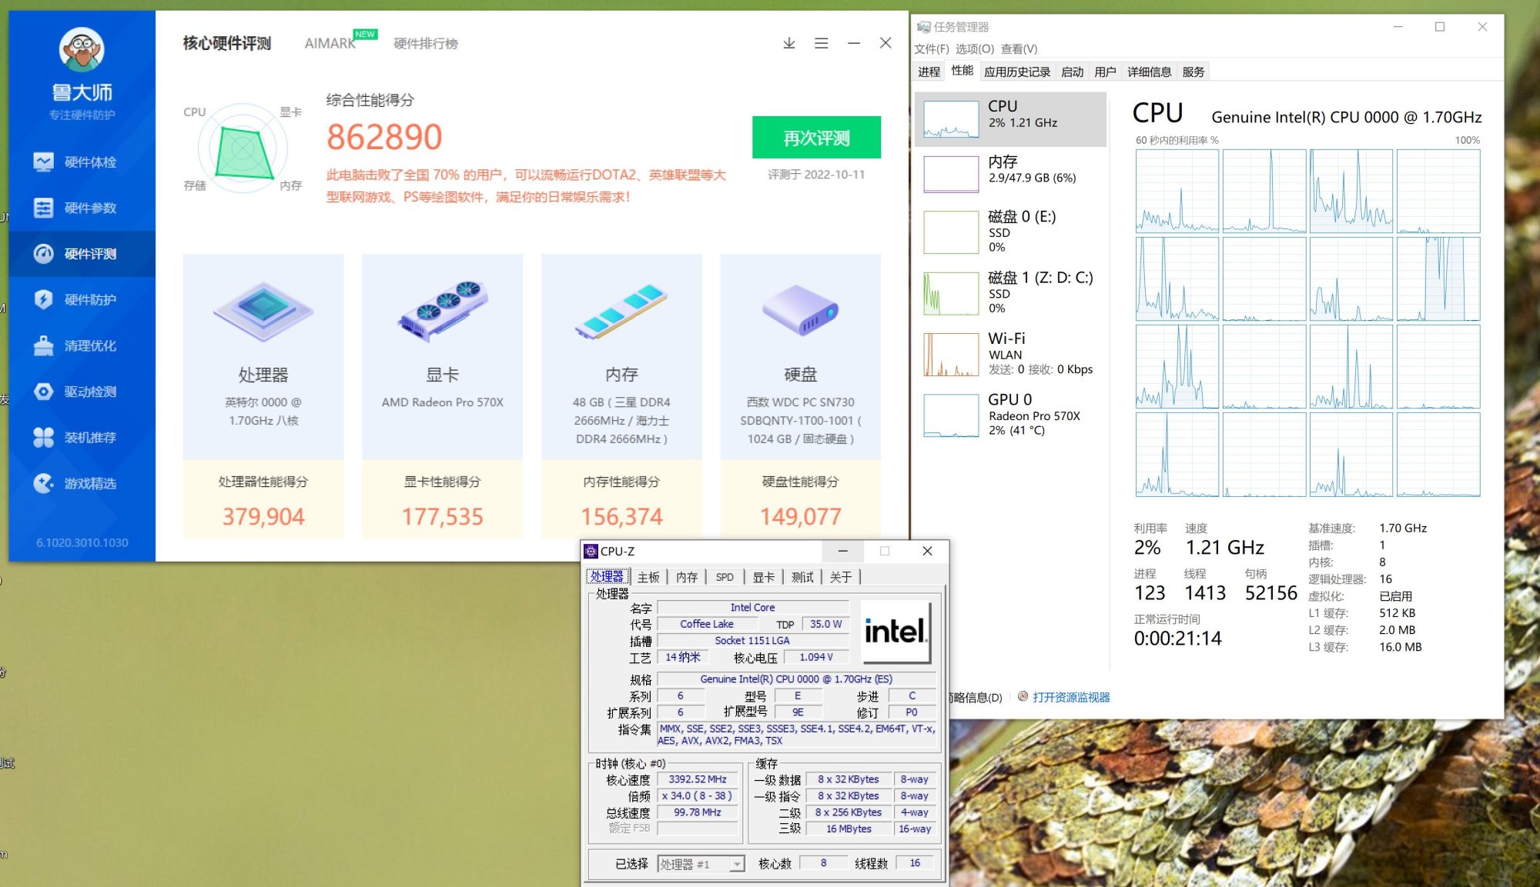Viewport: 1540px width, 887px height.
Task: Open 选项(O) menu in Task Manager
Action: click(974, 48)
